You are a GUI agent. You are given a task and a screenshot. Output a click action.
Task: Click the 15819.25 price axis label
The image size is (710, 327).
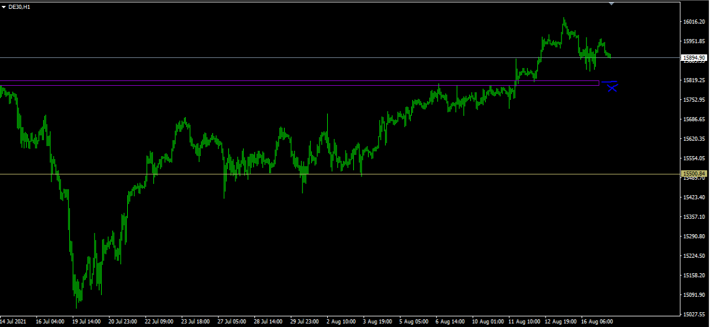click(x=694, y=80)
